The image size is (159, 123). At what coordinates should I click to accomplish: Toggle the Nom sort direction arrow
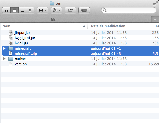point(84,26)
